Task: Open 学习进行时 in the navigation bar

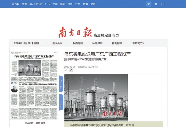Action: coord(36,4)
